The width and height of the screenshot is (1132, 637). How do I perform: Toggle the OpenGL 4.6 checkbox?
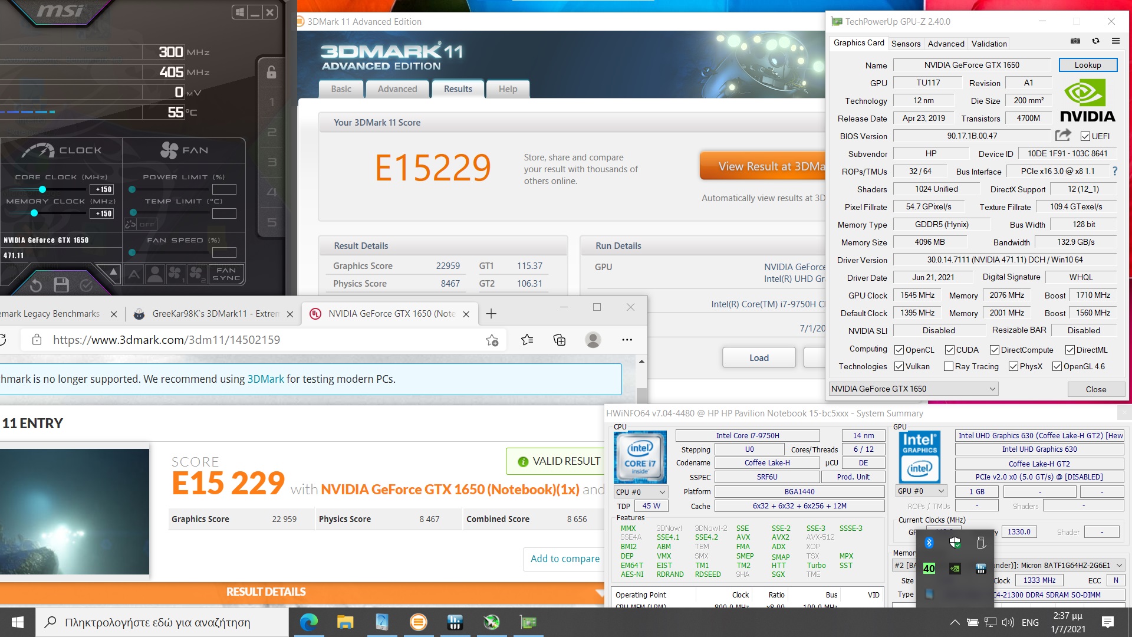(x=1057, y=366)
